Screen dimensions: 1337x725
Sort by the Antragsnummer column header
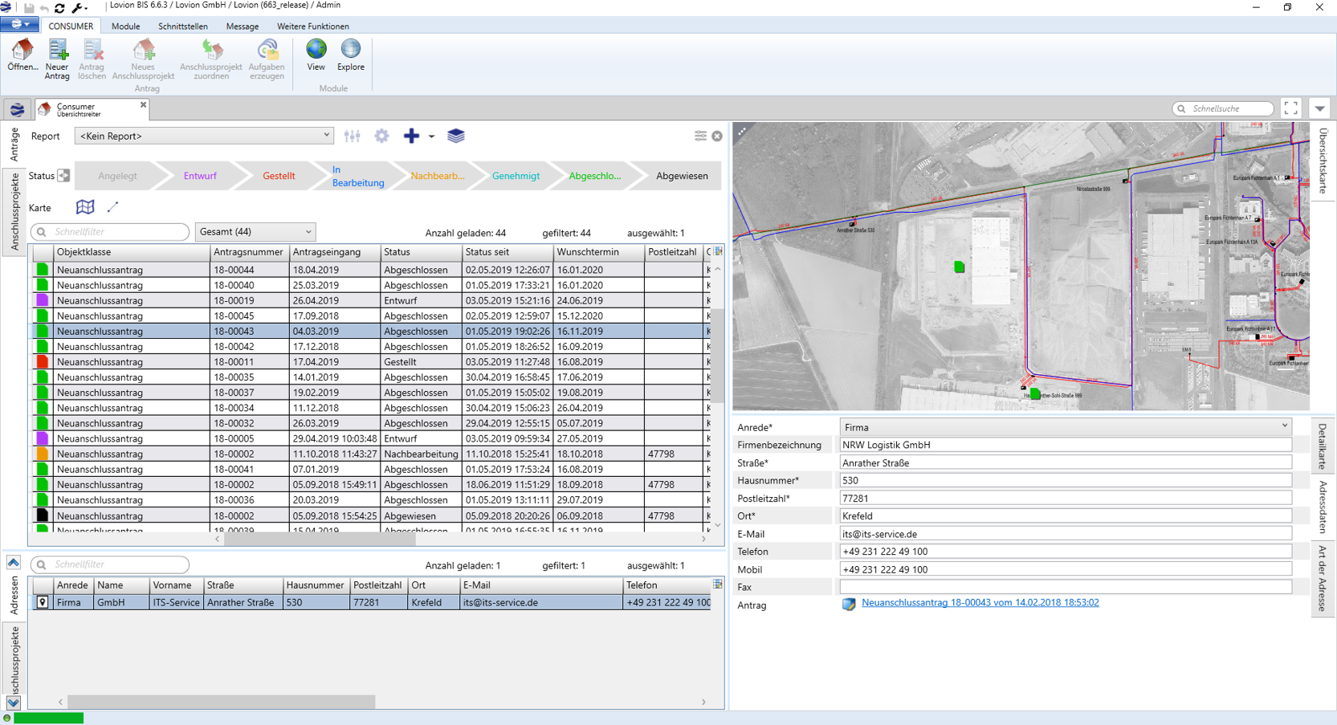click(249, 252)
